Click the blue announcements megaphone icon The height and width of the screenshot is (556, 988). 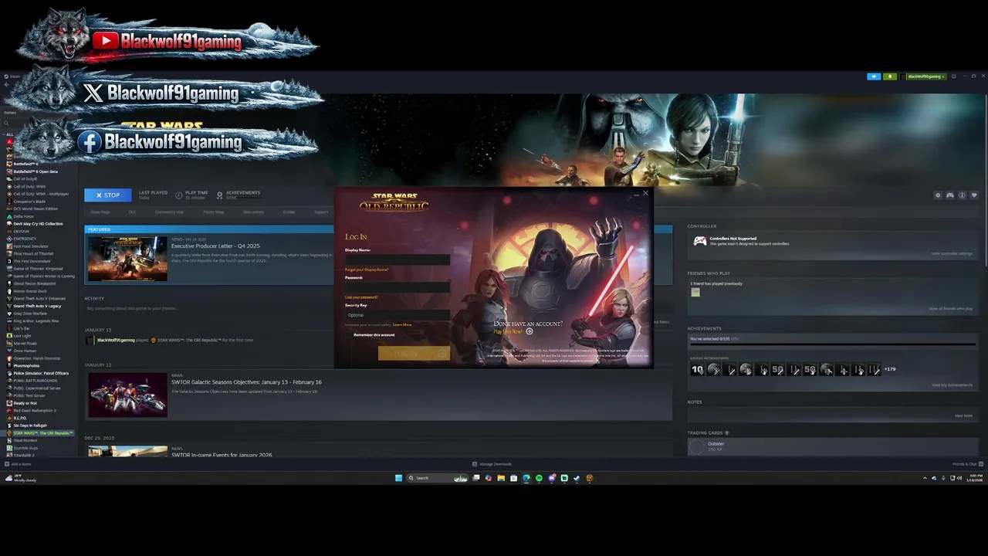click(x=874, y=76)
